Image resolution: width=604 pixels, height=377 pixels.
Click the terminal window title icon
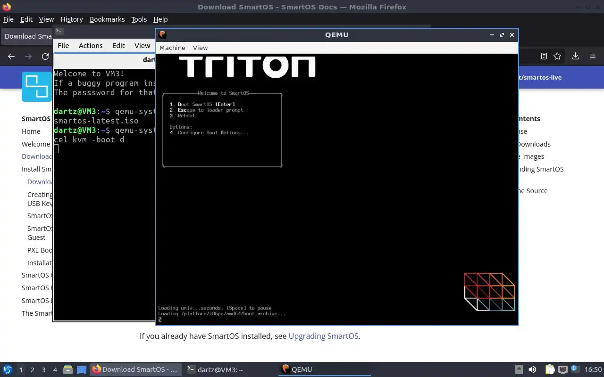click(59, 32)
